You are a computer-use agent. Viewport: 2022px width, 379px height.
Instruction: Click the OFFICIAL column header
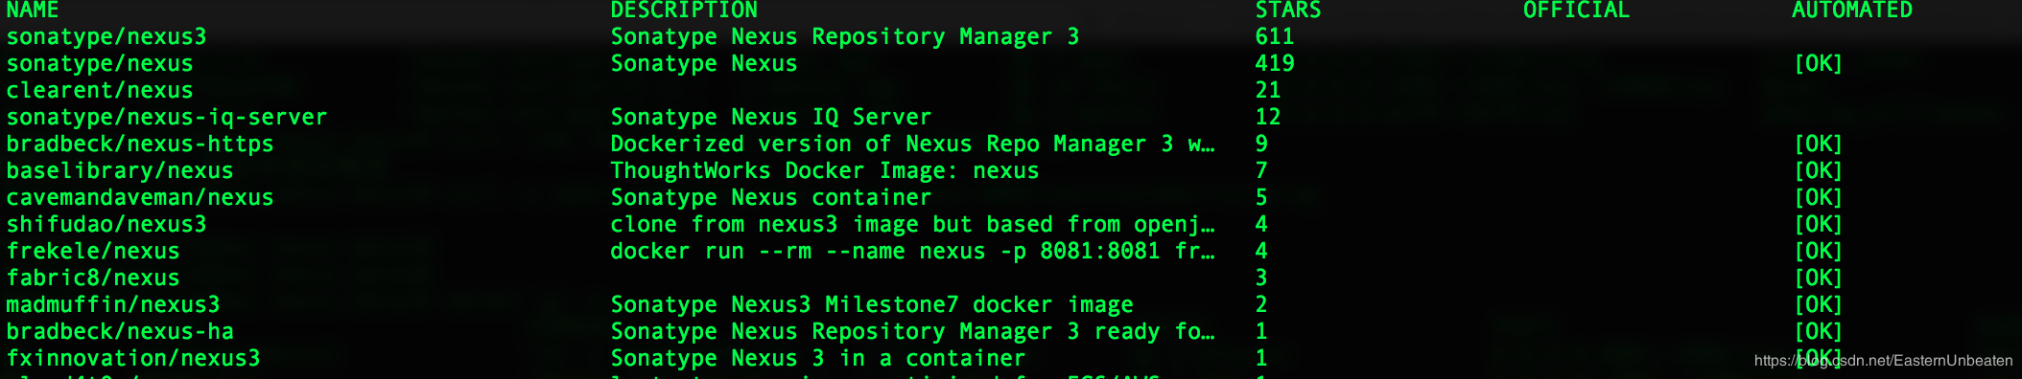click(x=1577, y=11)
